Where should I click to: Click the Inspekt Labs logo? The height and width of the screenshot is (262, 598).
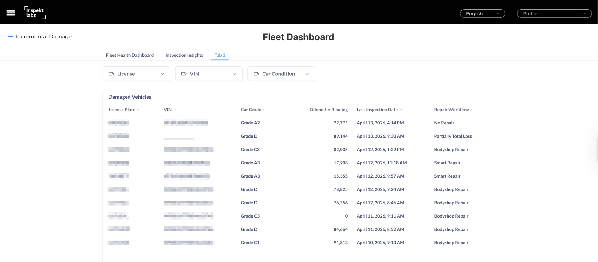35,13
